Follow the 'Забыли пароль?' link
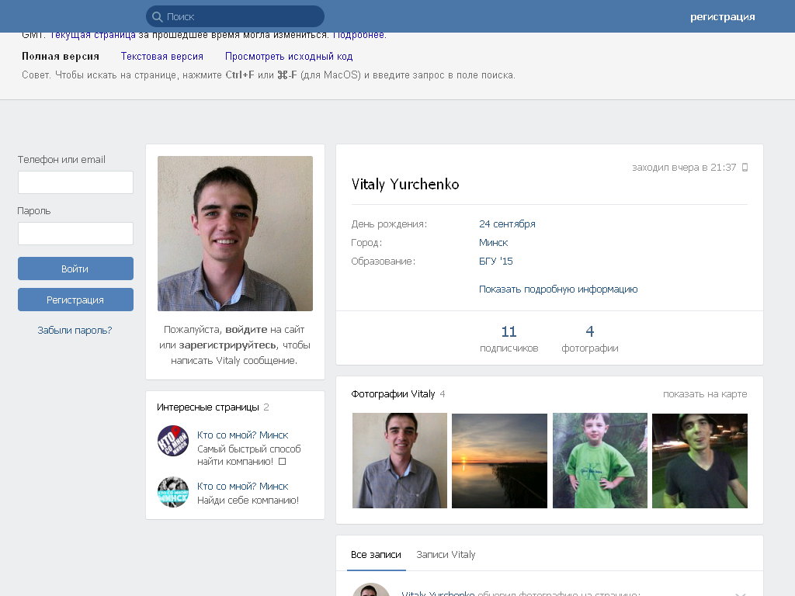 point(75,331)
